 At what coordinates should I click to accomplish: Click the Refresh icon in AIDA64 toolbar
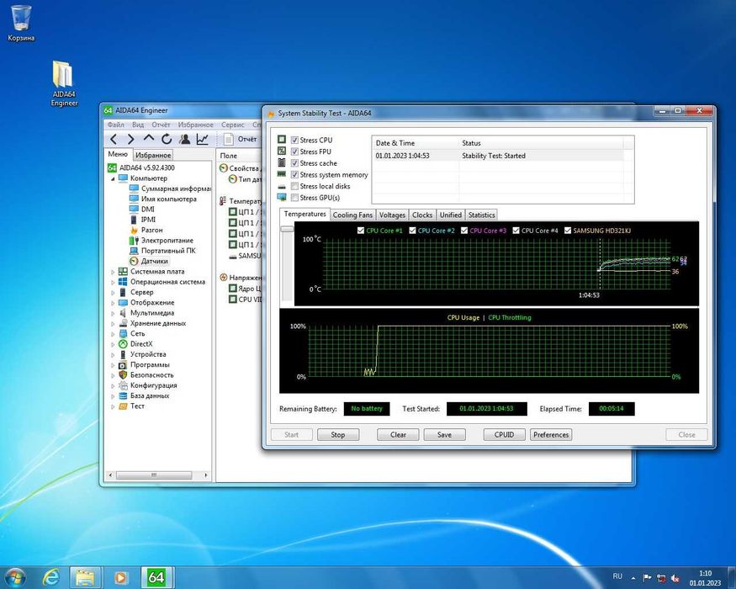click(167, 139)
